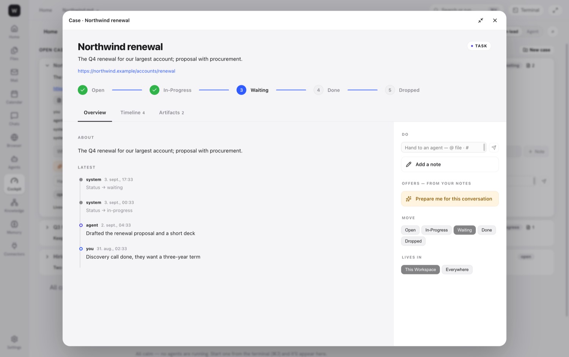The height and width of the screenshot is (357, 569).
Task: Click Prepare me for this conversation
Action: click(450, 199)
